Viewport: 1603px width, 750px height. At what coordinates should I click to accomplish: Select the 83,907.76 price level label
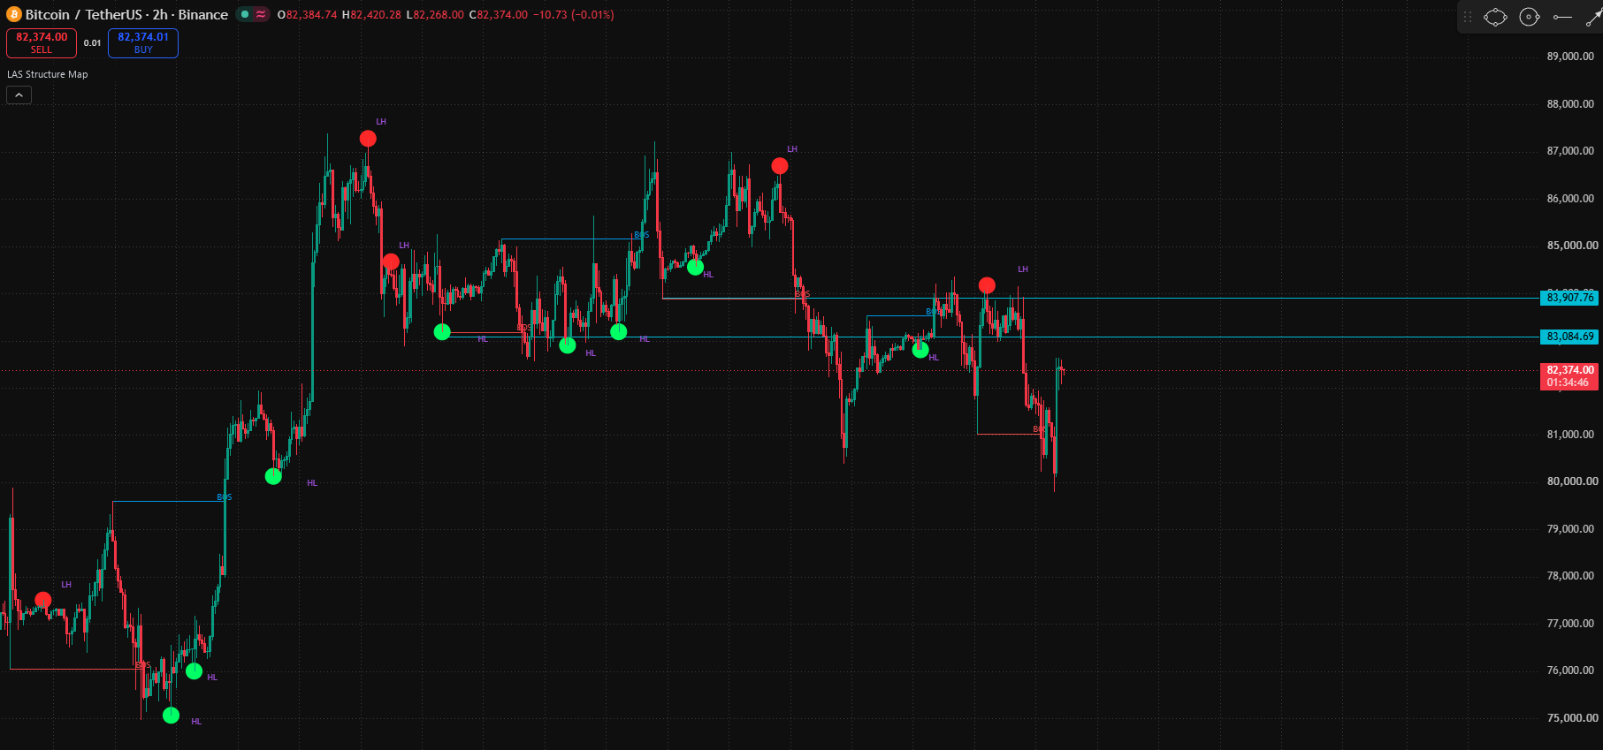(1570, 298)
